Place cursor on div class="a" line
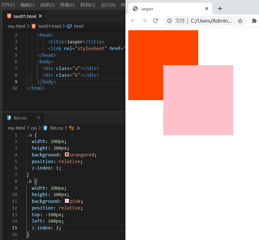 [71, 68]
